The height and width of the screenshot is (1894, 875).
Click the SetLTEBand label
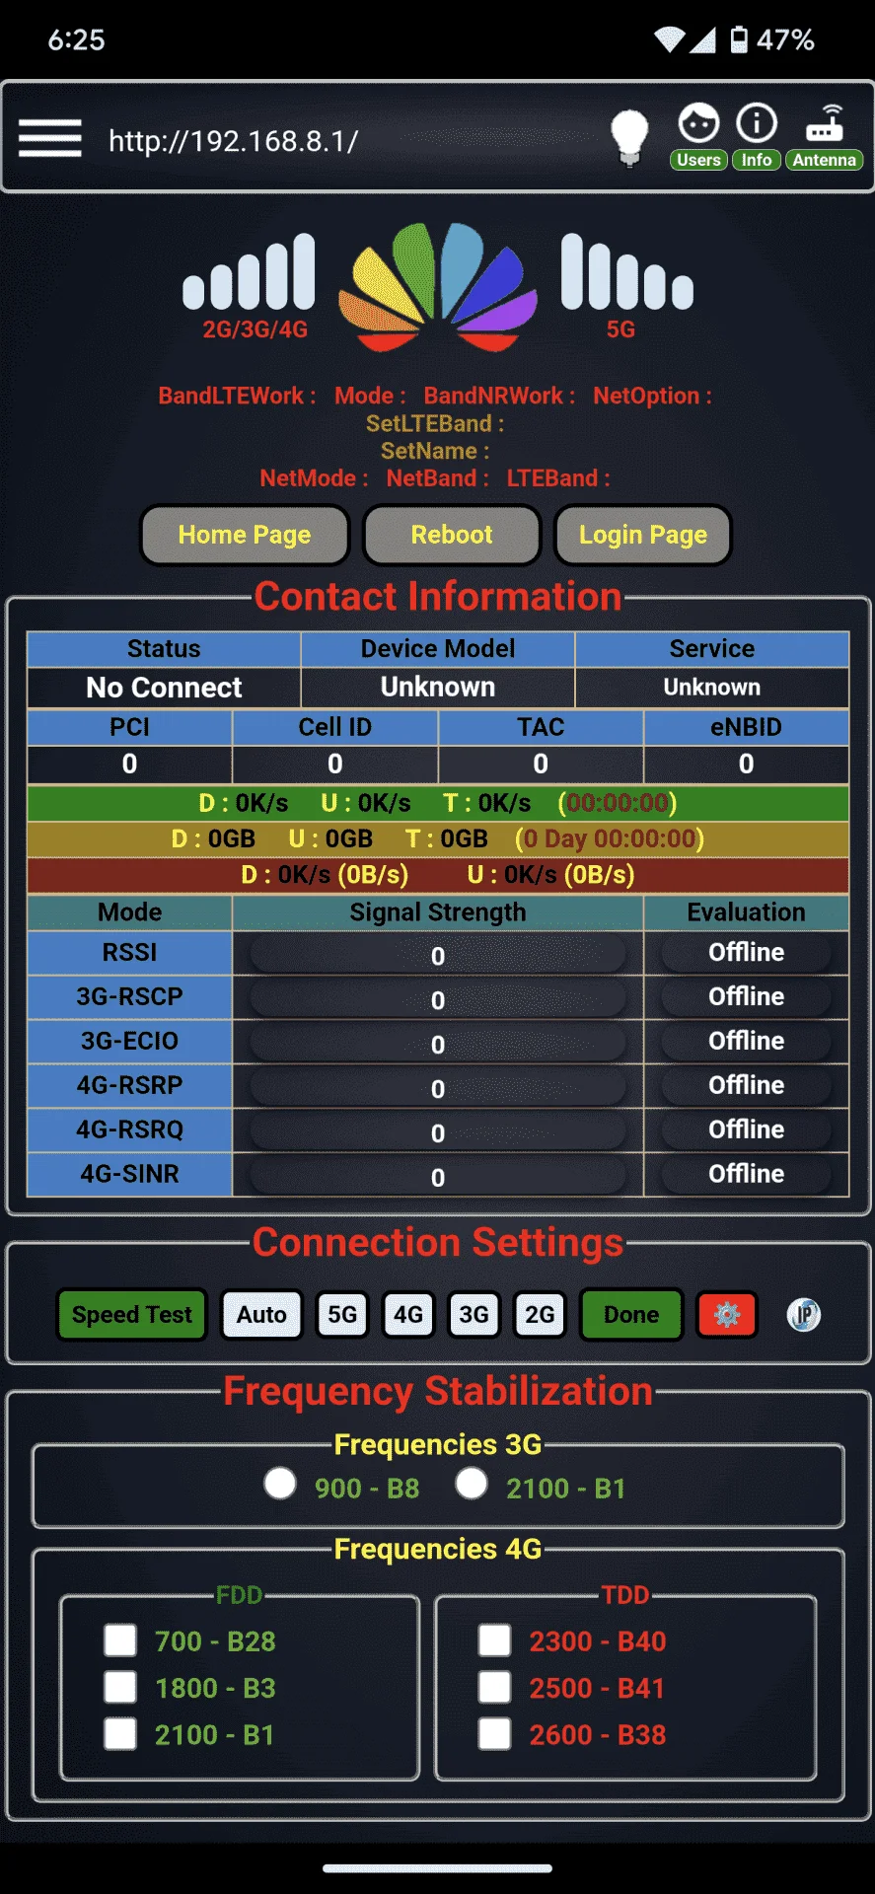pyautogui.click(x=435, y=423)
